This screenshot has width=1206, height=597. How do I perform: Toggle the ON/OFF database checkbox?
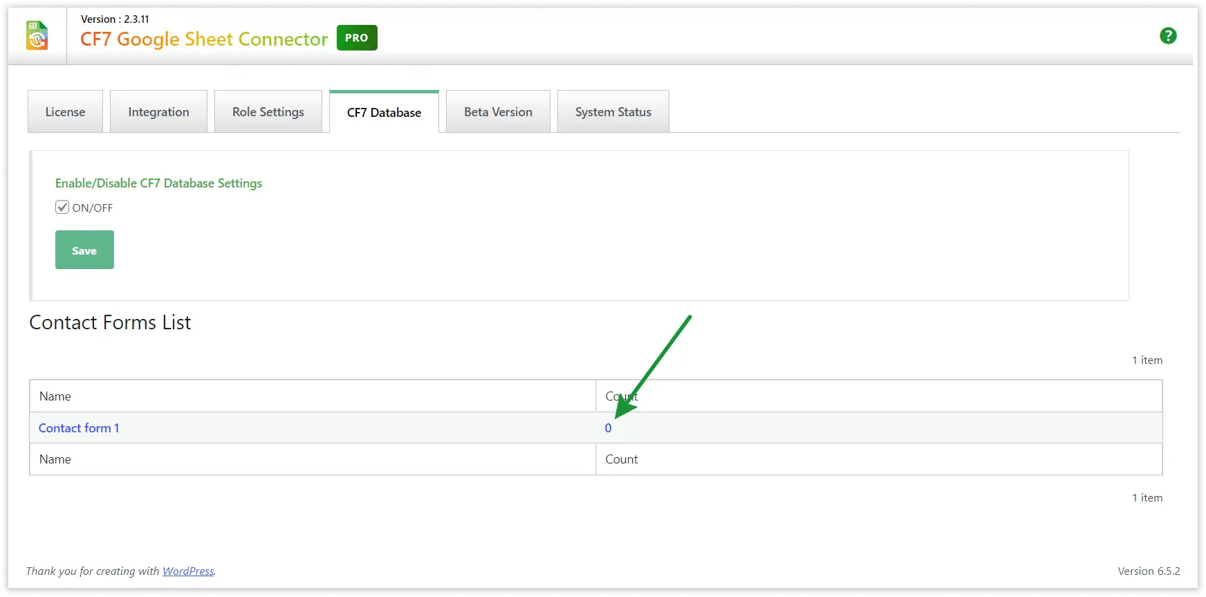(x=62, y=207)
